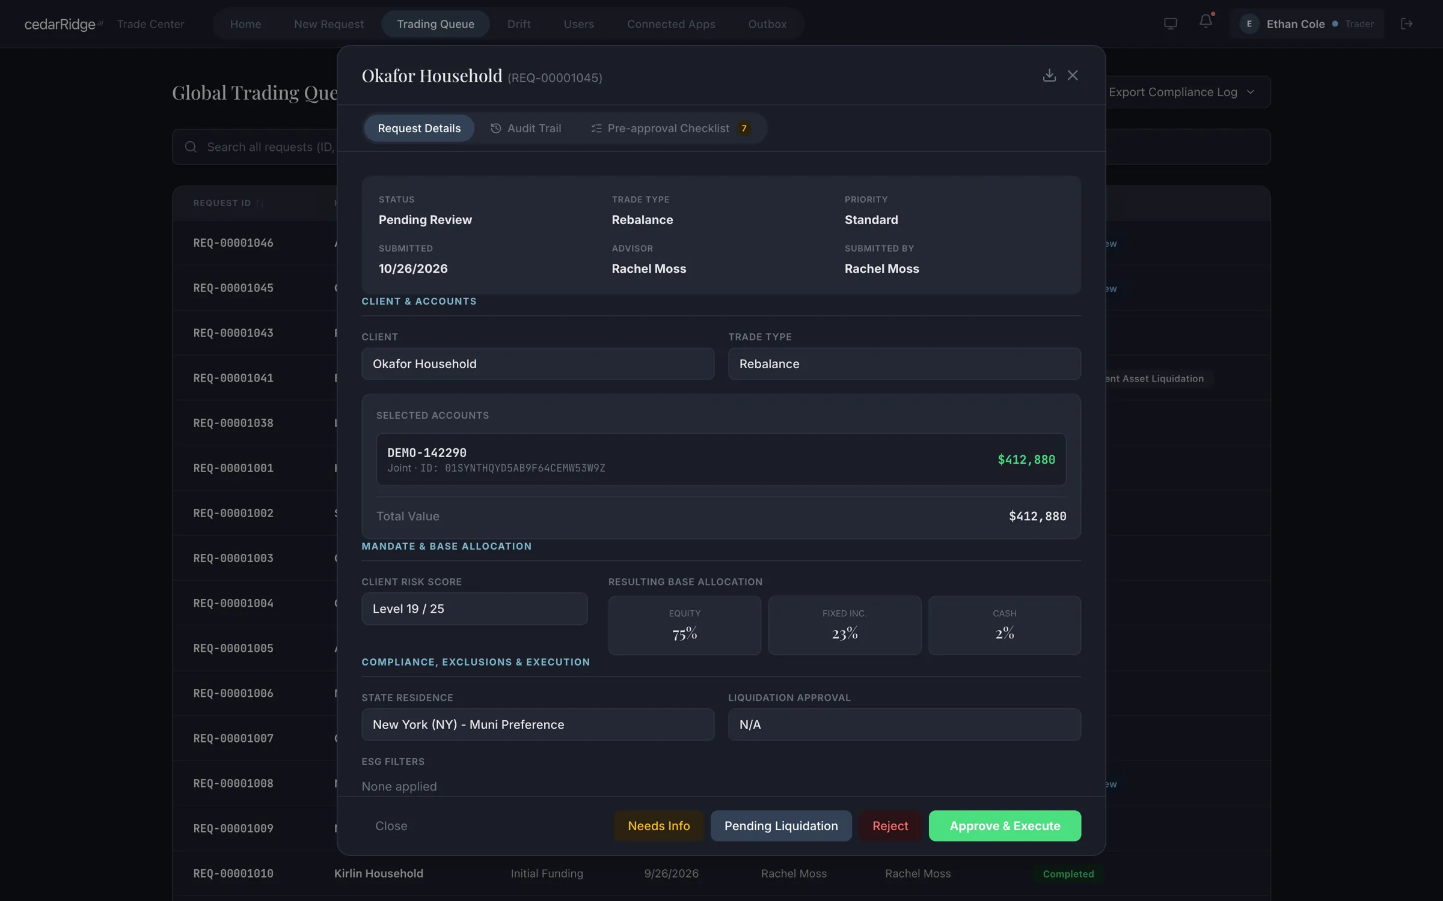Viewport: 1443px width, 901px height.
Task: Click the $412,880 account value
Action: pyautogui.click(x=1026, y=460)
